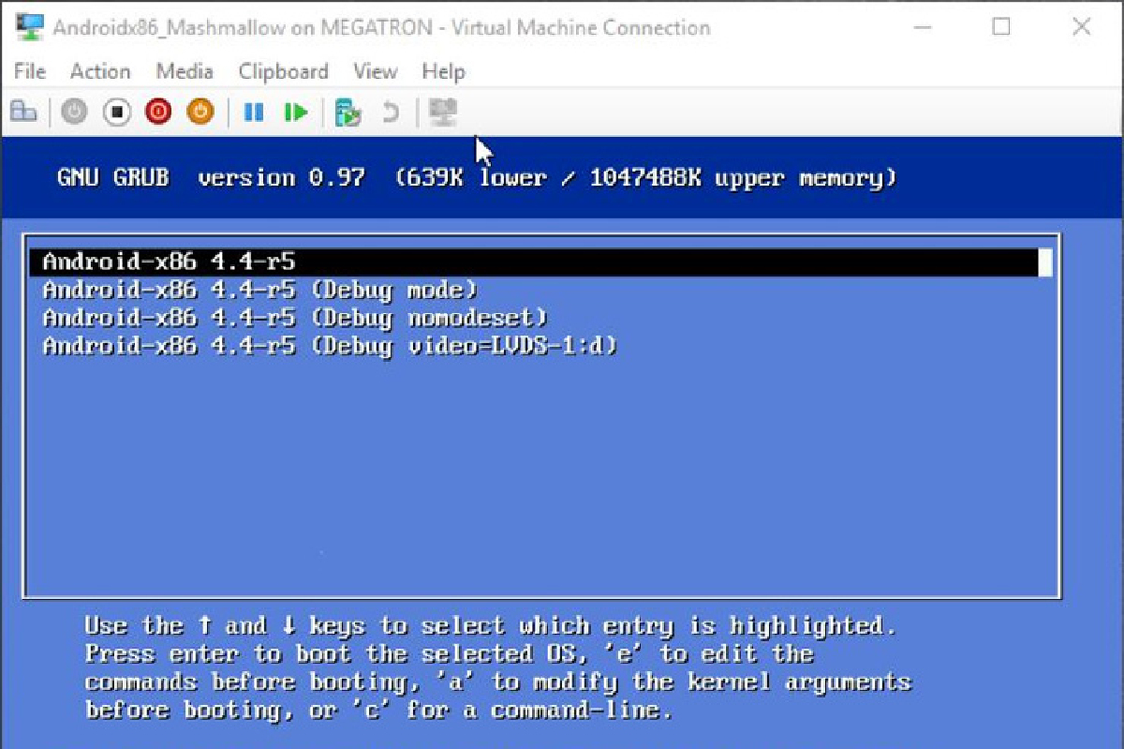Open the Action menu
Screen dimensions: 1124x749
[x=100, y=71]
